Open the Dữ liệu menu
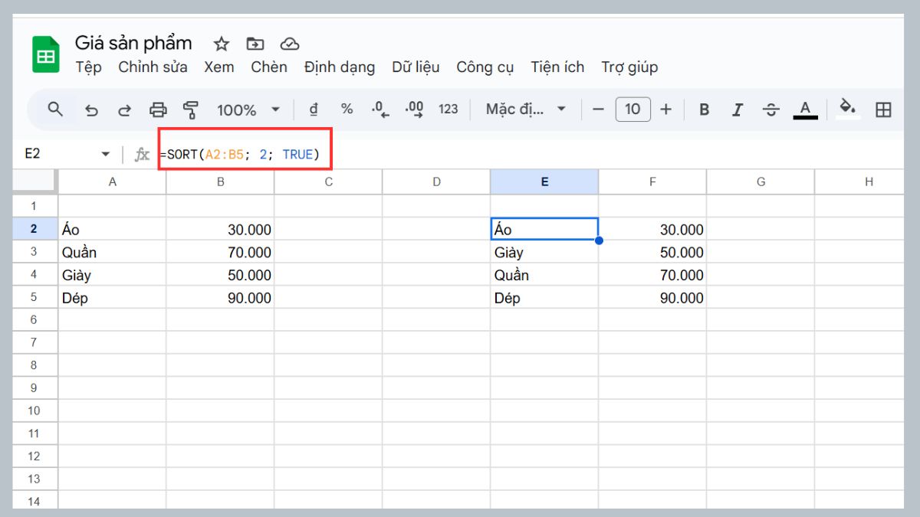The height and width of the screenshot is (517, 920). pyautogui.click(x=416, y=67)
